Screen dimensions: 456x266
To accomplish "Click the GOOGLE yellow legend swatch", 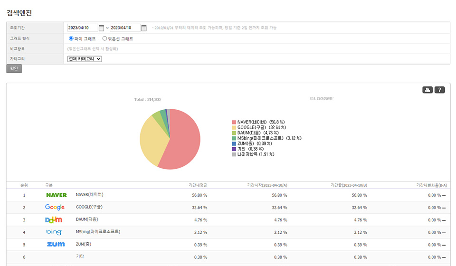I will (234, 128).
